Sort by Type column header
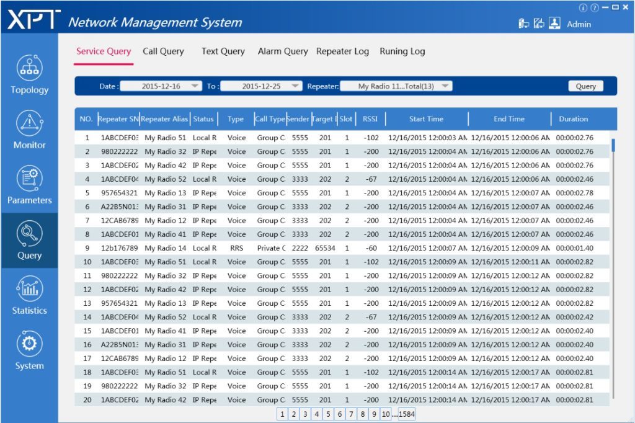This screenshot has height=423, width=635. point(236,119)
